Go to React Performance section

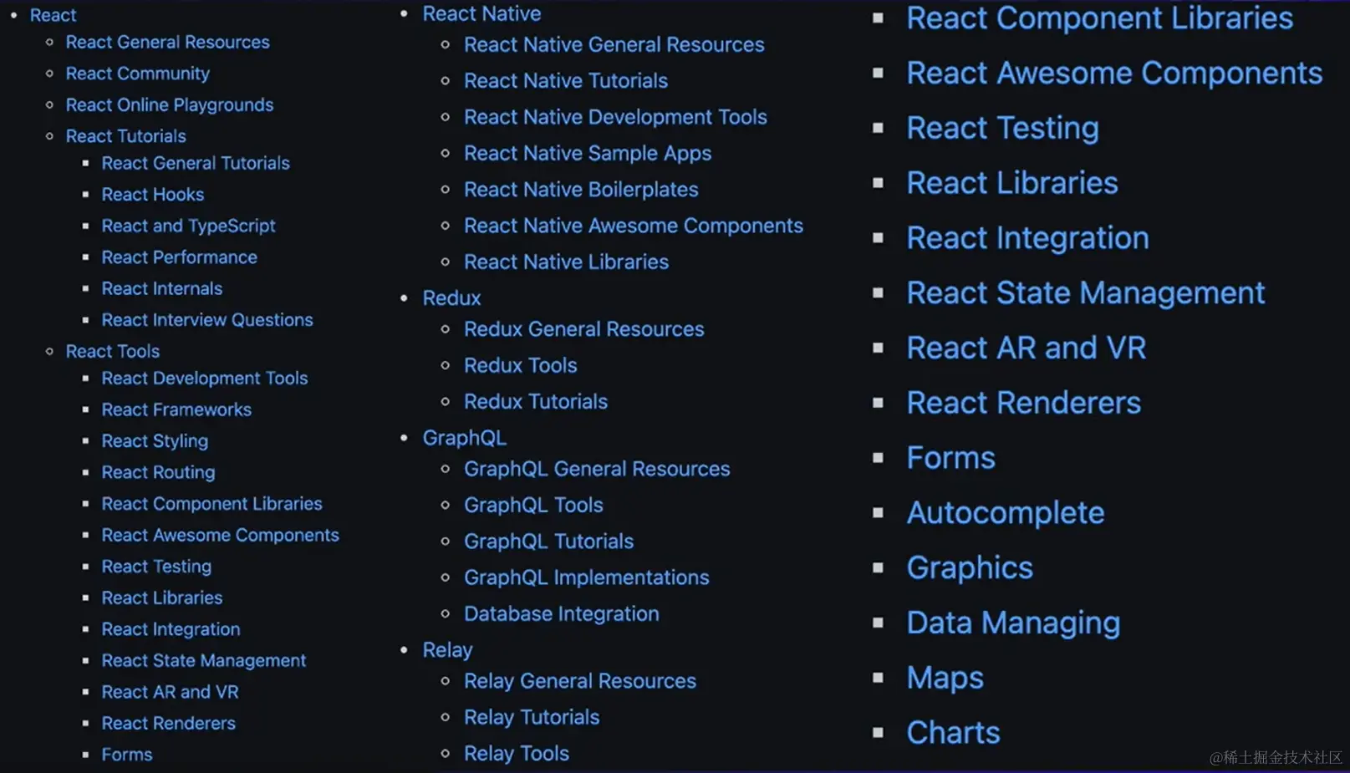(x=179, y=257)
